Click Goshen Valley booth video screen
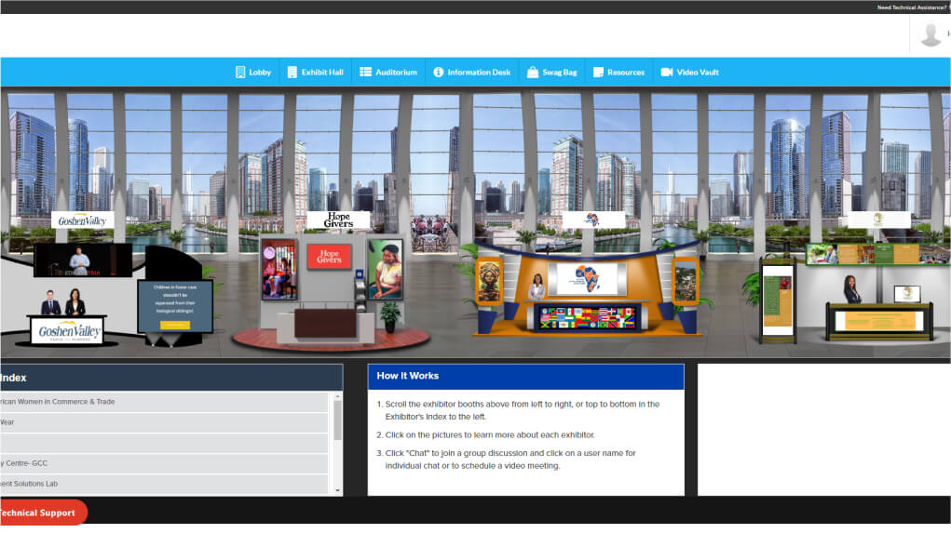 point(83,260)
